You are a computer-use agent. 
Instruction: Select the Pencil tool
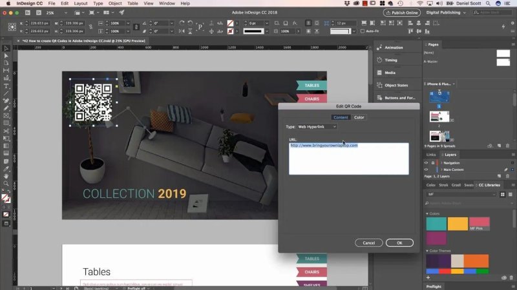point(6,108)
